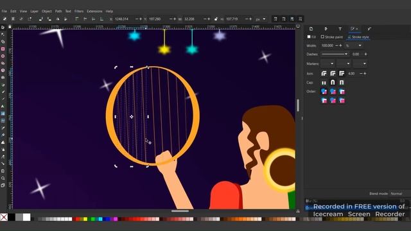Select the Shape Builder tool
This screenshot has height=231, width=411.
pos(3,42)
